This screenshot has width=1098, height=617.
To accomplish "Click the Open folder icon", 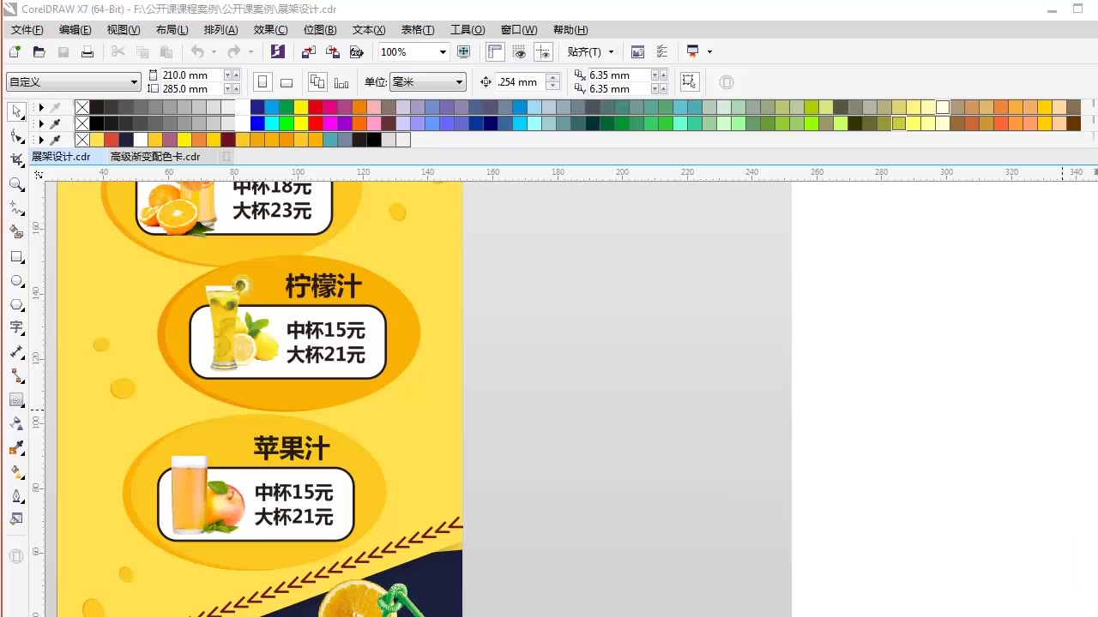I will pos(39,52).
